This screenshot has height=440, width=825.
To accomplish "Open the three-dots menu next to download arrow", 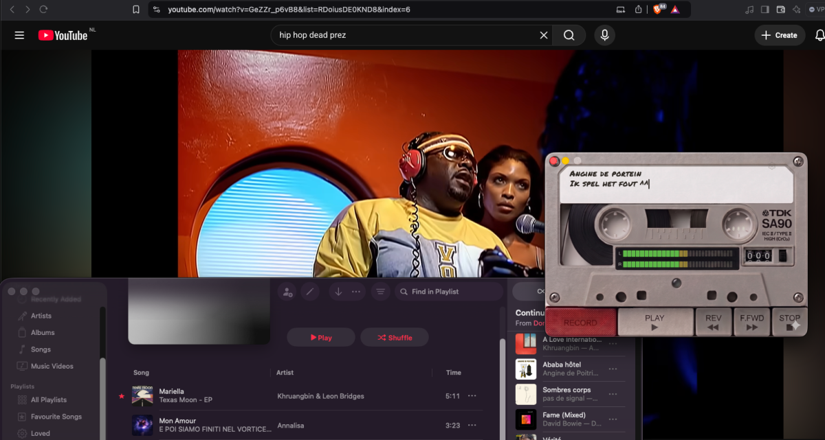I will [356, 292].
